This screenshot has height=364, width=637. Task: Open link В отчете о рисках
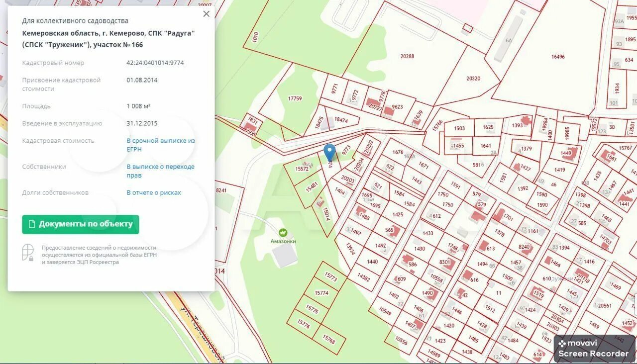(154, 192)
